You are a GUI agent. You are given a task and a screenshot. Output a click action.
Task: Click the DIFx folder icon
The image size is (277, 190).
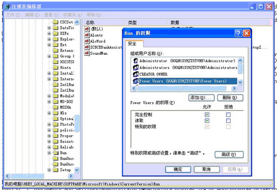pyautogui.click(x=56, y=33)
